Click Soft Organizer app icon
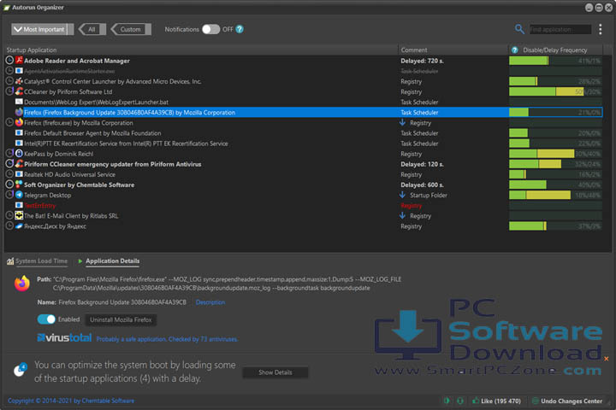 coord(19,184)
